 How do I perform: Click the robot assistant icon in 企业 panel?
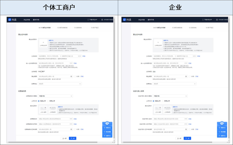coord(222,123)
